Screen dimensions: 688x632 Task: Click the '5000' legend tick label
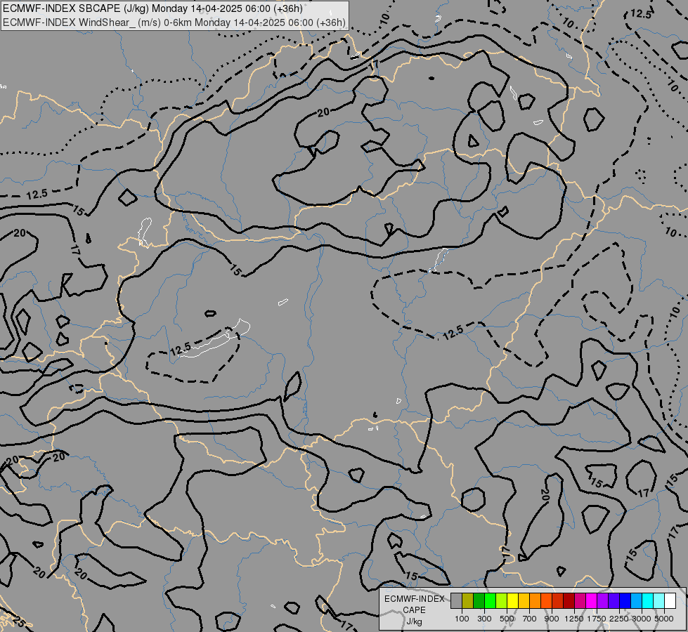[664, 619]
